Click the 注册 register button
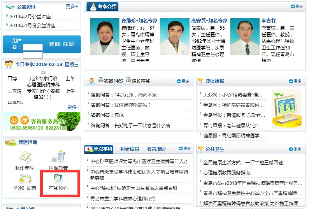Screen dimensions: 309x209 point(68,44)
